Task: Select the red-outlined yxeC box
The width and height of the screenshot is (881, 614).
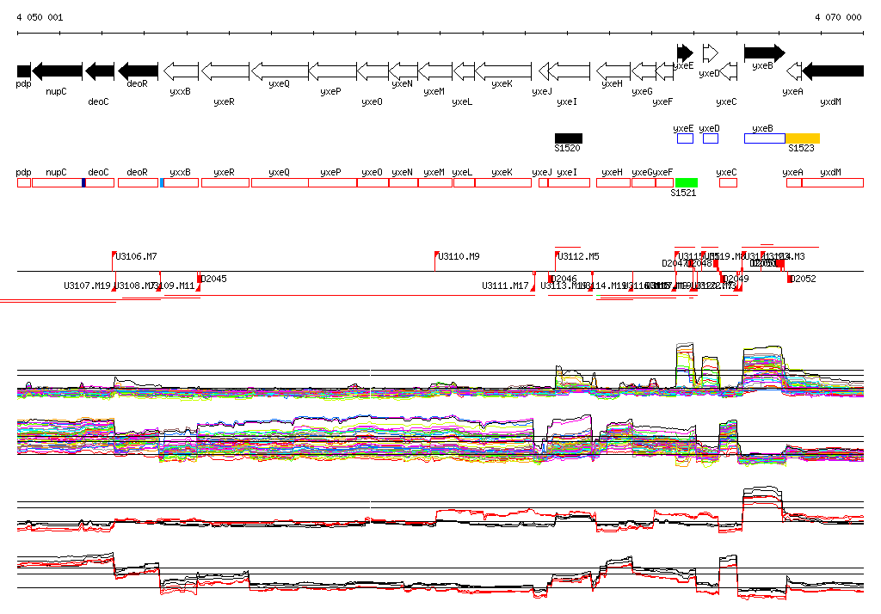Action: coord(728,182)
